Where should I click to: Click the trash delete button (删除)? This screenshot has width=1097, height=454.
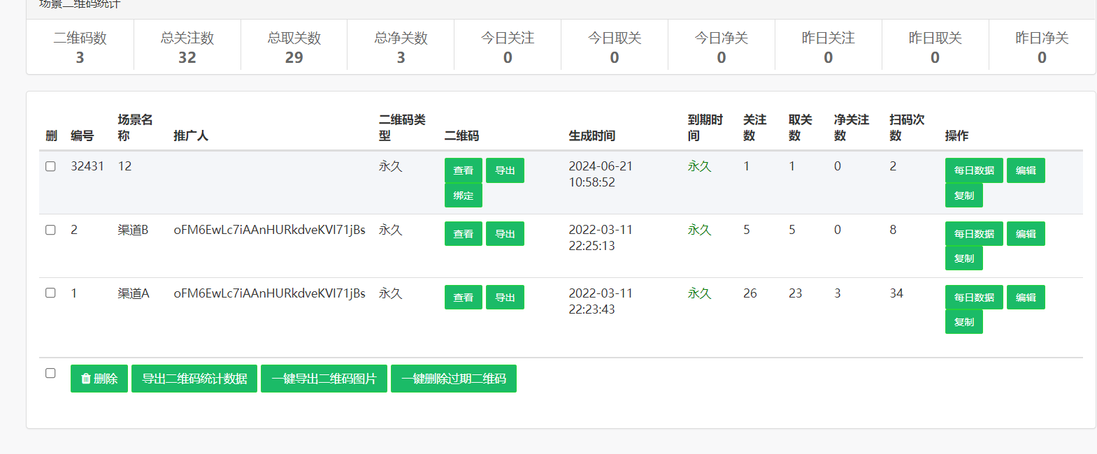click(99, 379)
